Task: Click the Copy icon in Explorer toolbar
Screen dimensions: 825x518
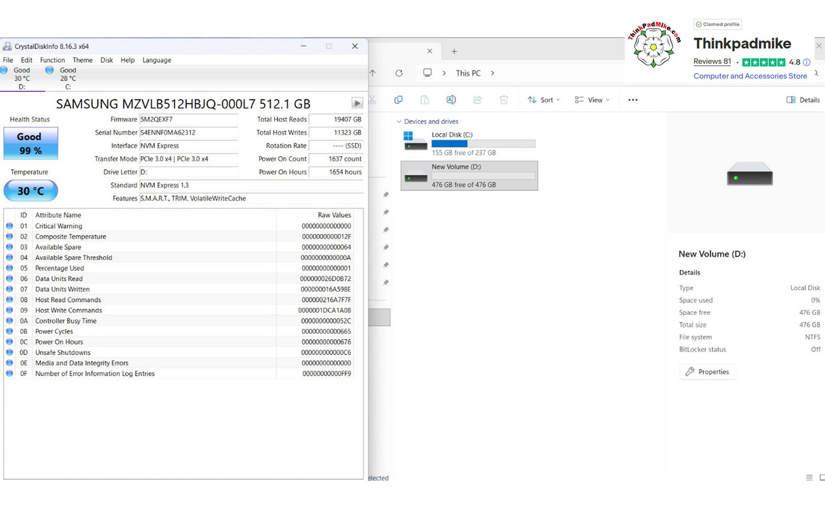Action: pos(399,100)
